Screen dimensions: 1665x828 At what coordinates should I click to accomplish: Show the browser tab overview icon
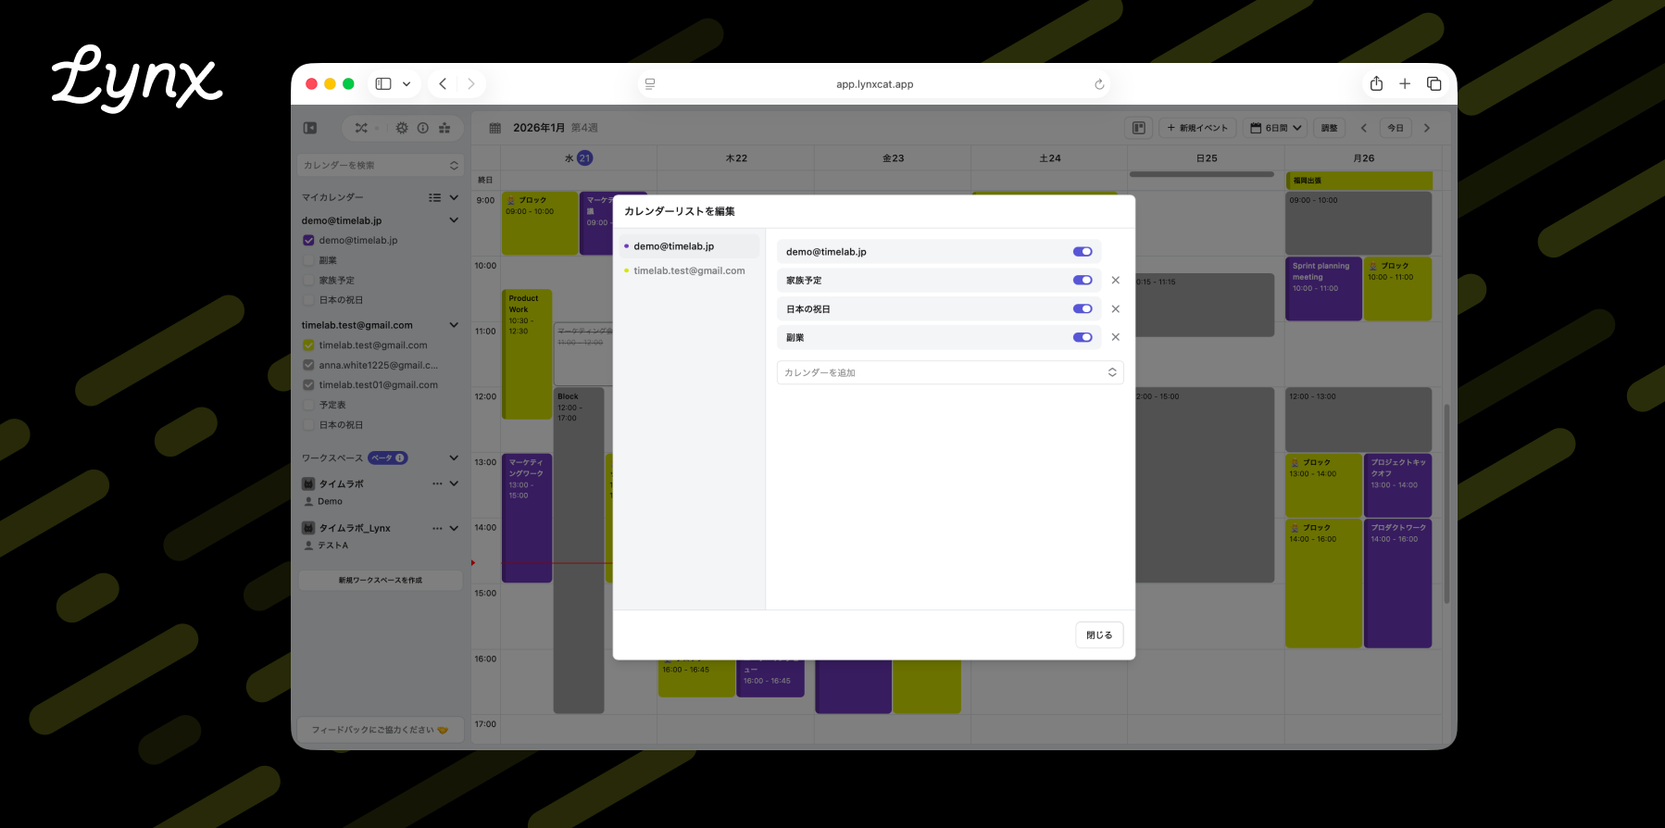coord(1434,83)
